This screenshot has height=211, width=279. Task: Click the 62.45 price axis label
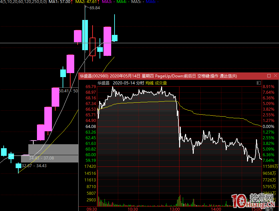pyautogui.click(x=91, y=138)
